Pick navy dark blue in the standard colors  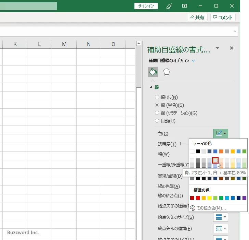[x=238, y=198]
